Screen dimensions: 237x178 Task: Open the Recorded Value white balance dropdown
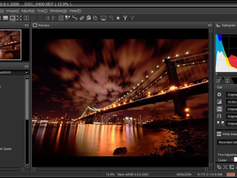[227, 142]
